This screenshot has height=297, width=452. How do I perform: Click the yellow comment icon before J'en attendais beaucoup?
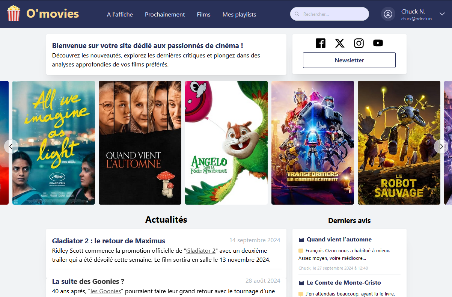(301, 294)
